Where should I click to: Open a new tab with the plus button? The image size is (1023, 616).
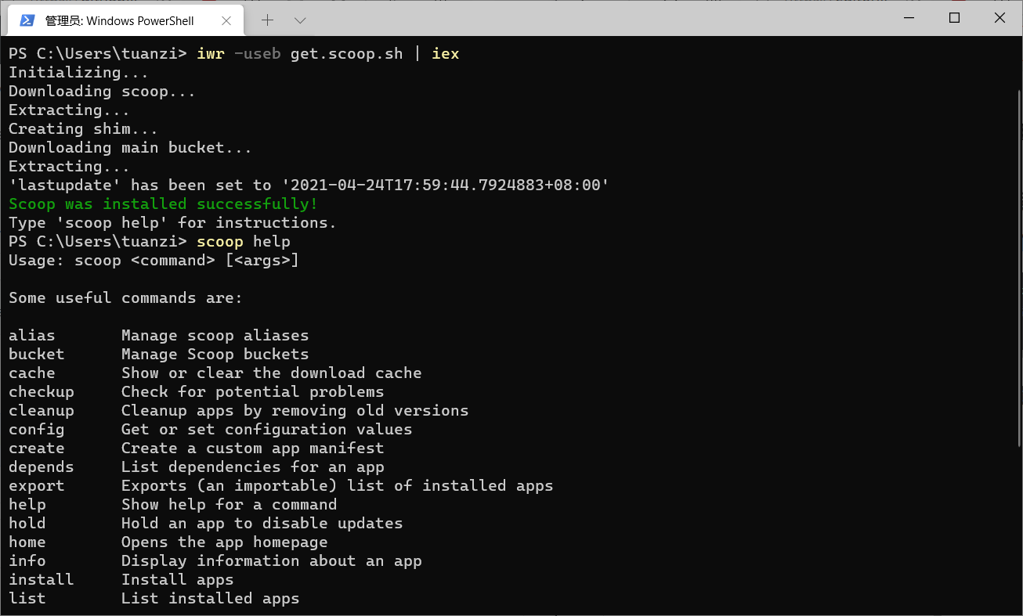[x=268, y=20]
